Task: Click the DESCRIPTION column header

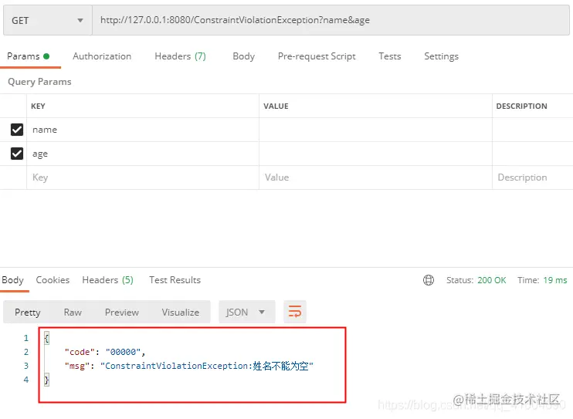Action: click(521, 106)
